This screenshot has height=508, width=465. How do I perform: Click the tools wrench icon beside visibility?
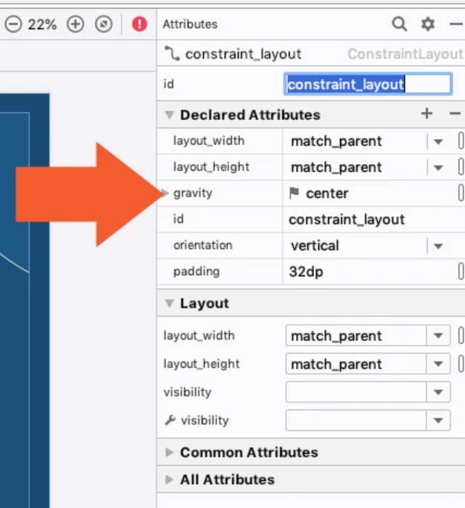click(170, 420)
